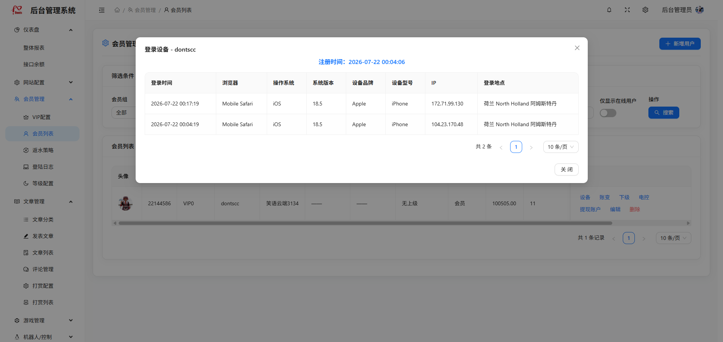The height and width of the screenshot is (342, 723).
Task: Click 下级 link for dontscc
Action: 624,197
